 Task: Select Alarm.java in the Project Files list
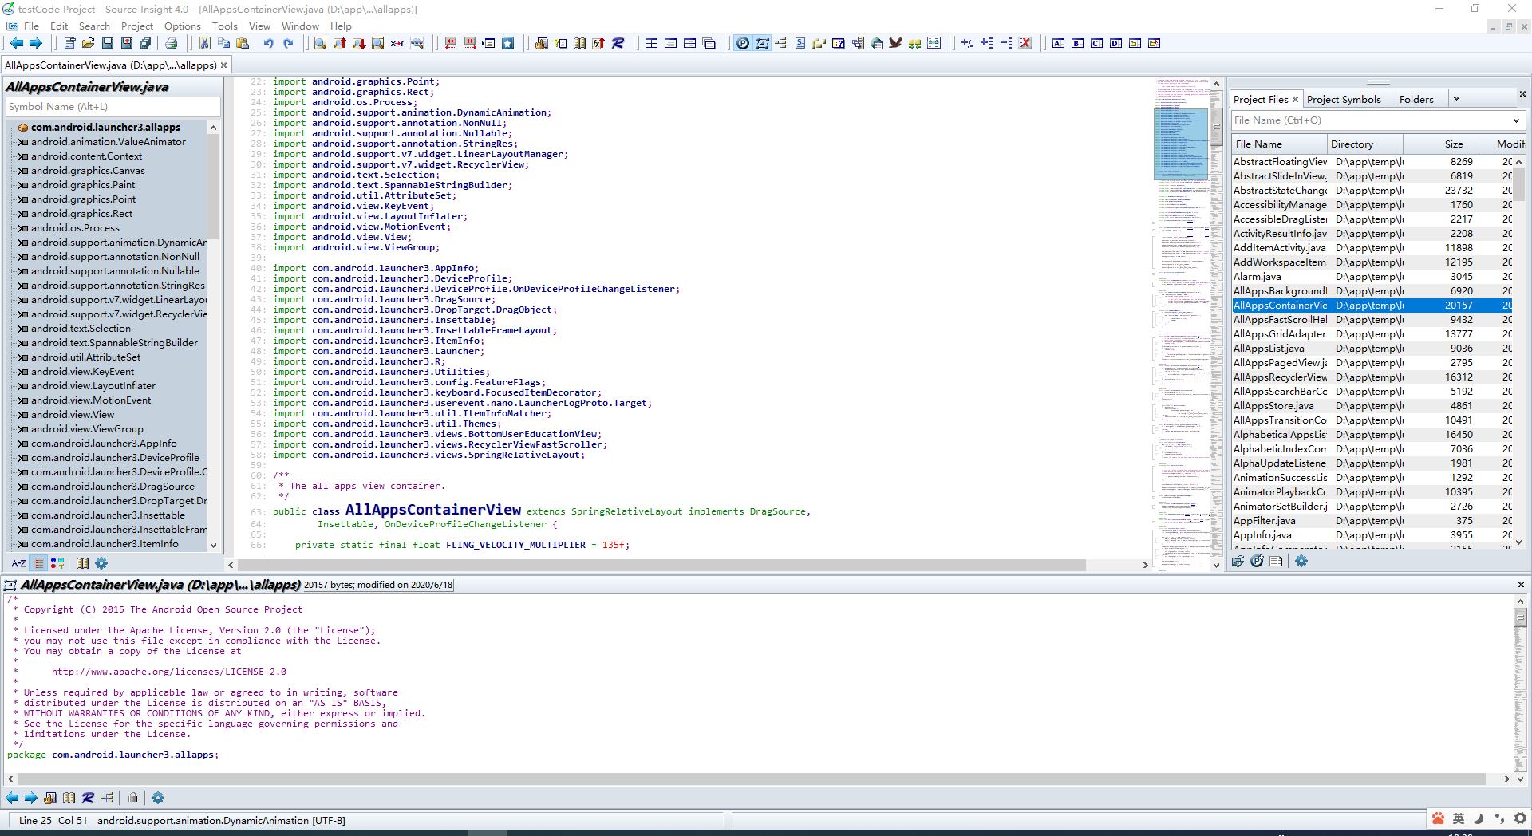(x=1257, y=277)
